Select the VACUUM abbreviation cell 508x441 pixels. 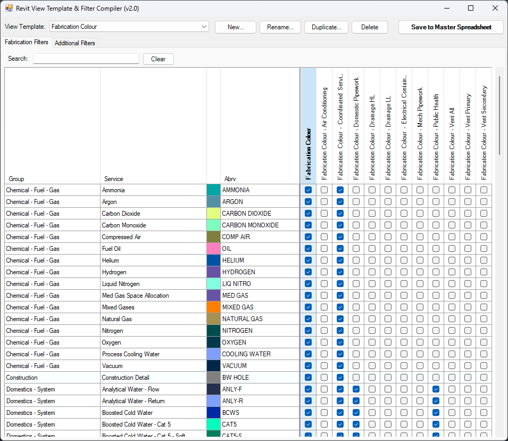click(x=260, y=366)
